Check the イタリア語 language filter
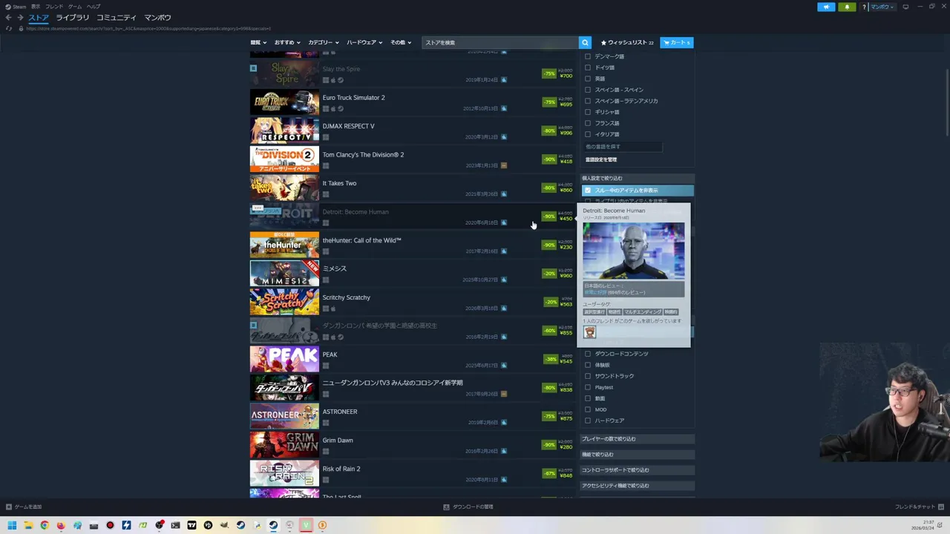Image resolution: width=950 pixels, height=534 pixels. tap(588, 134)
